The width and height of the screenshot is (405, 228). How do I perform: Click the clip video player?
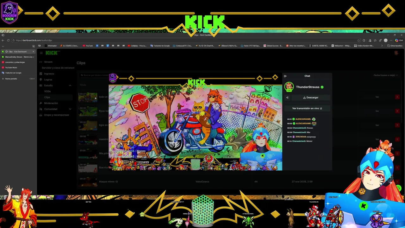pos(195,122)
